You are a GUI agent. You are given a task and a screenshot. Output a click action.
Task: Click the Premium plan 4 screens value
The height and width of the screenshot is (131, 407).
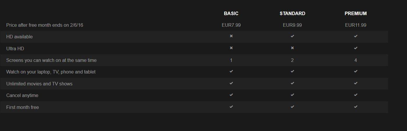[356, 60]
